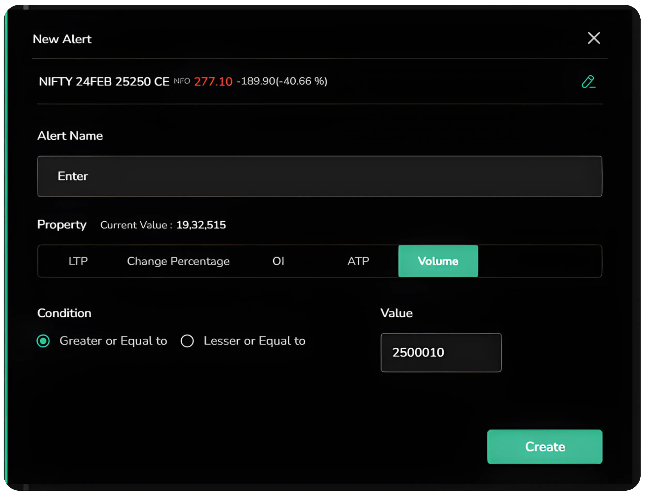Click the Condition section label
This screenshot has height=493, width=645.
pyautogui.click(x=64, y=313)
